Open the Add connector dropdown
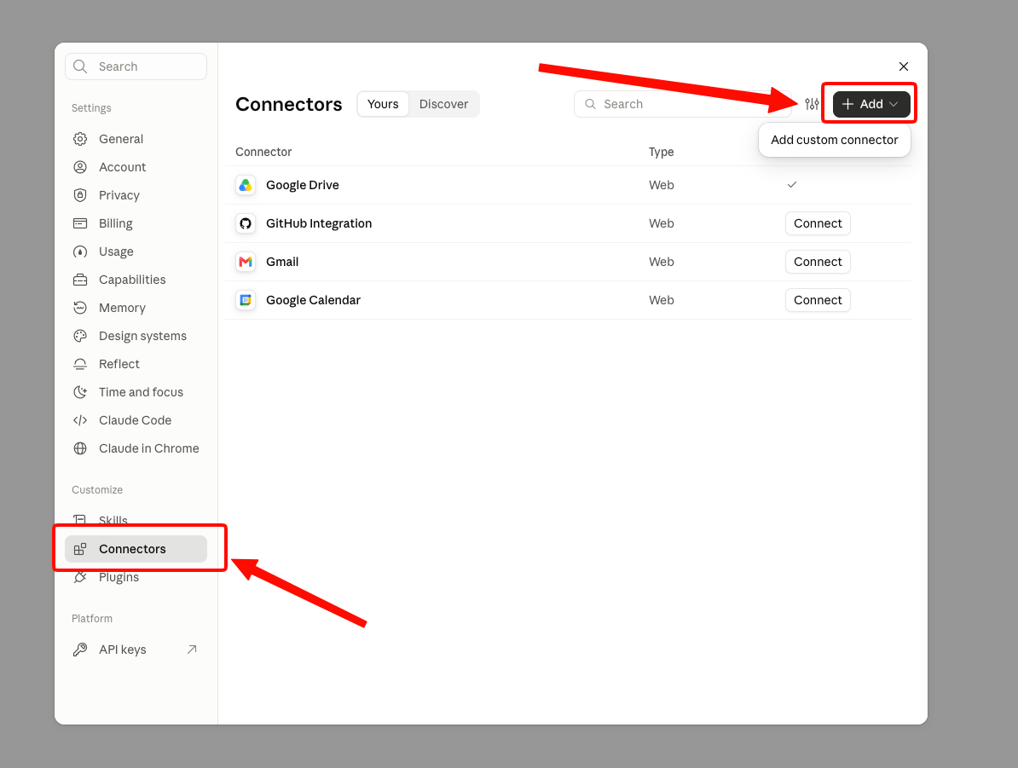The height and width of the screenshot is (768, 1018). 871,104
